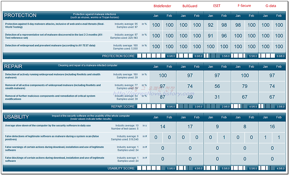Click the REPAIR SCORE label
The width and height of the screenshot is (289, 175).
click(123, 106)
